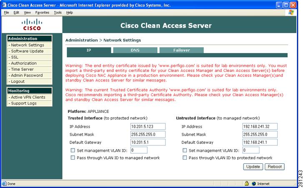The width and height of the screenshot is (304, 188).
Task: Click the Internet Explorer icon in the title bar
Action: pyautogui.click(x=4, y=5)
